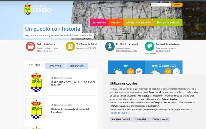
Task: Open the Teléfonos de interés link title
Action: pyautogui.click(x=87, y=44)
